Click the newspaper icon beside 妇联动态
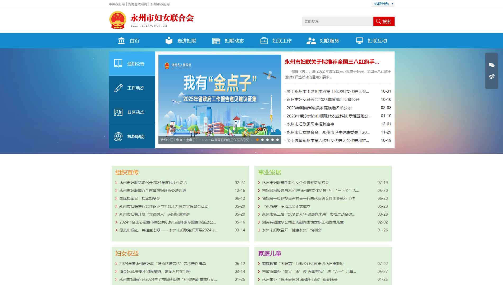This screenshot has width=503, height=285. (216, 41)
